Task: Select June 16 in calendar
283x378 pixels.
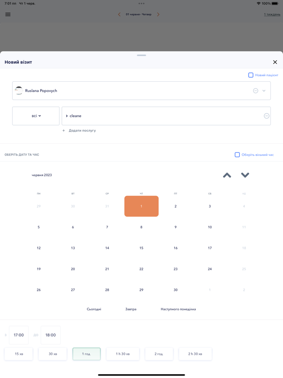Action: click(176, 248)
